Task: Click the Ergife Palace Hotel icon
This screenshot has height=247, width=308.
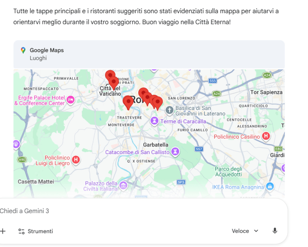Action: (70, 100)
